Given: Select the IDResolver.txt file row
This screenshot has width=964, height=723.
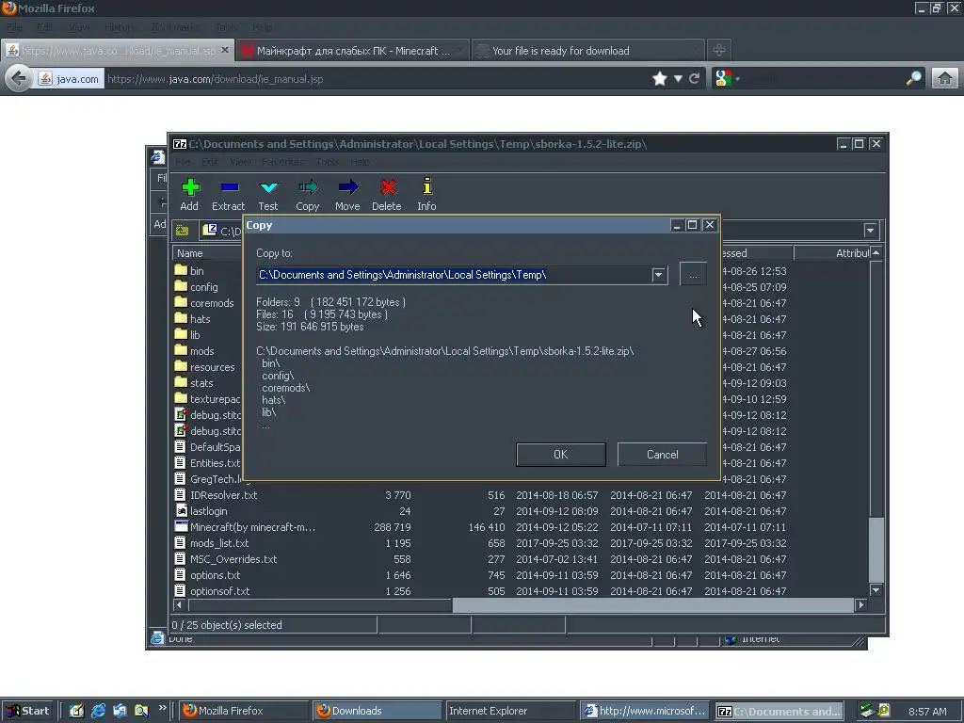Looking at the screenshot, I should [521, 495].
